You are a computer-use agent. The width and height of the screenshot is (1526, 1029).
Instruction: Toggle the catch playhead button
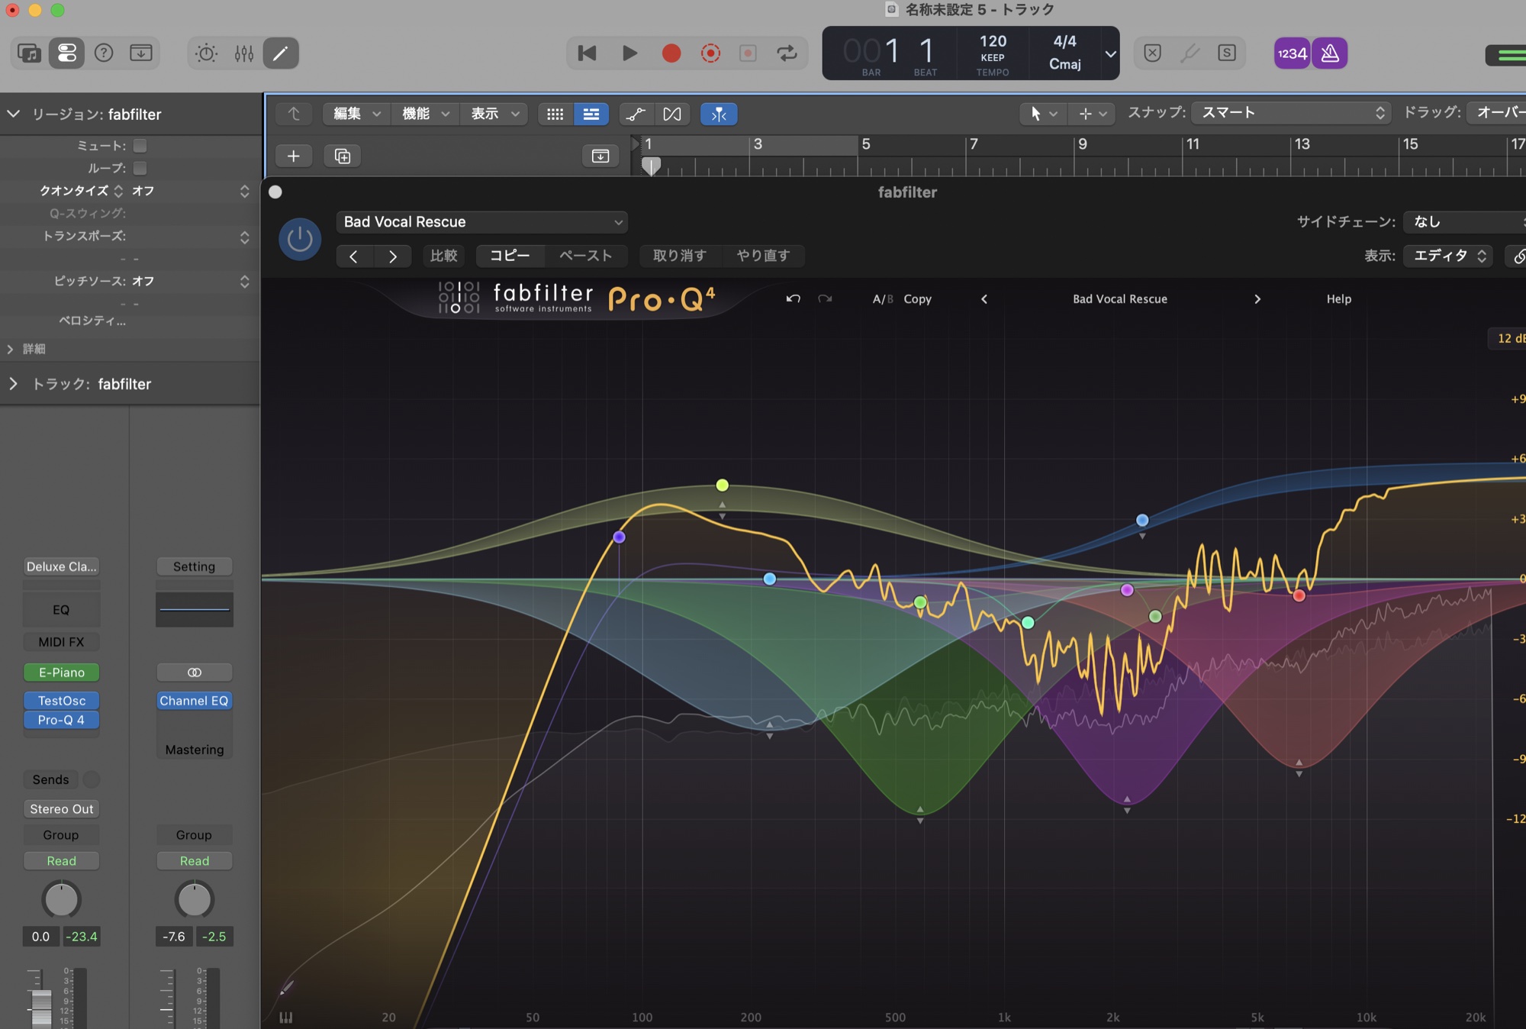(x=719, y=114)
